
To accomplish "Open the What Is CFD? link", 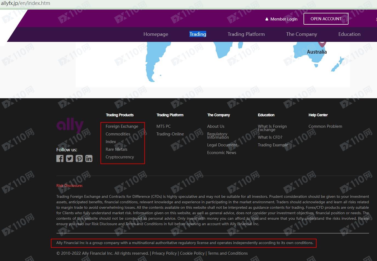I will pos(270,137).
